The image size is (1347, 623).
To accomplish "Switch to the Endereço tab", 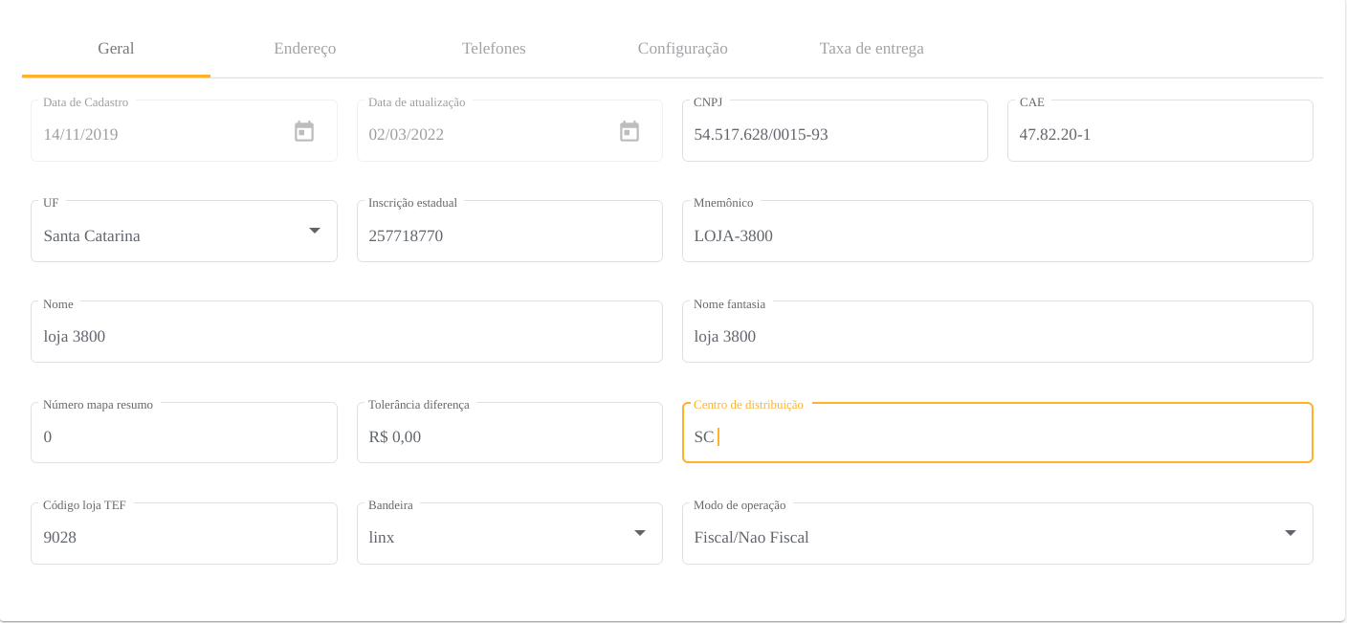I will 304,49.
